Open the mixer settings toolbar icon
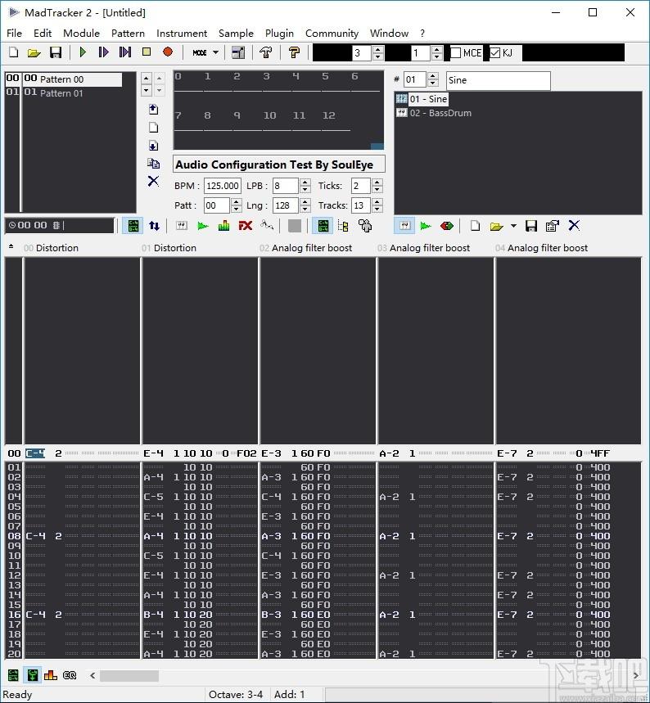 pos(238,52)
